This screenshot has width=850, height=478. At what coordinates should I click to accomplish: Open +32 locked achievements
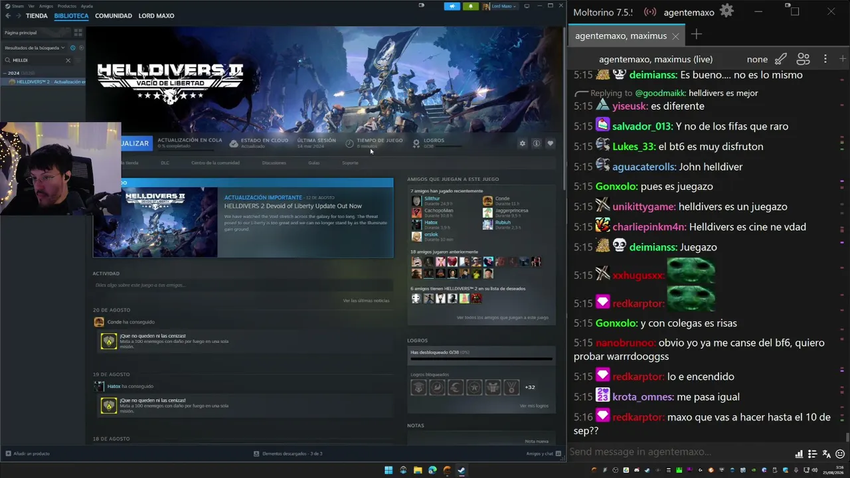pyautogui.click(x=530, y=387)
